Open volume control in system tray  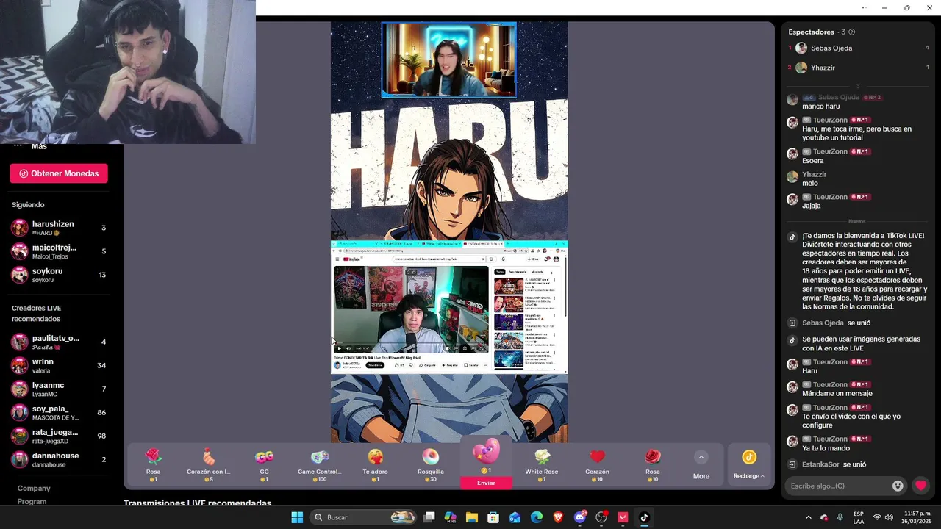coord(889,517)
